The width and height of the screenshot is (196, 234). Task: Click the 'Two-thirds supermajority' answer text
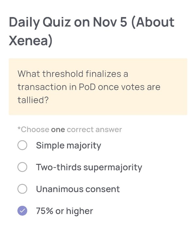pyautogui.click(x=89, y=167)
